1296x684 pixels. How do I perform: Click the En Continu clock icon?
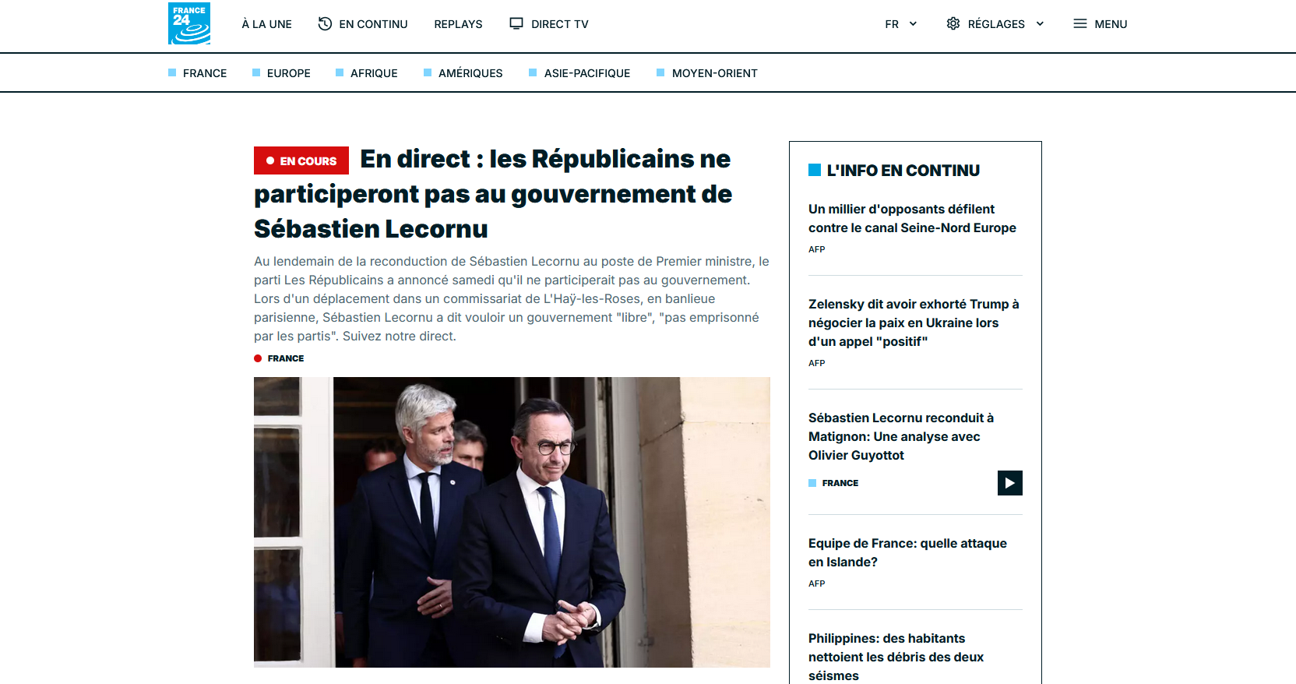(325, 23)
